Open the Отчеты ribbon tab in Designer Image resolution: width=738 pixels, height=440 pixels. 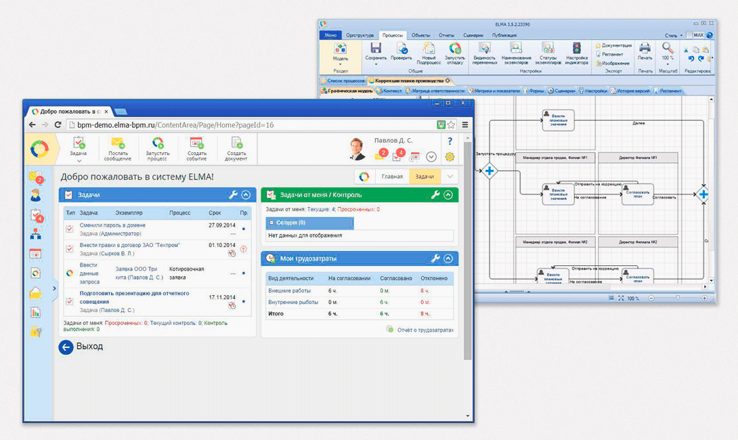(447, 35)
